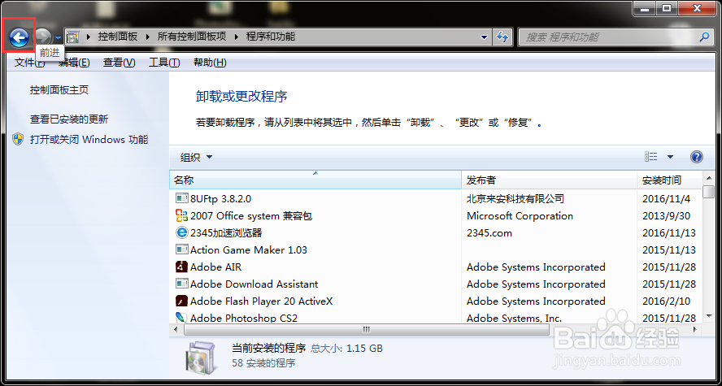Select Adobe Download Assistant entry
722x386 pixels.
254,284
